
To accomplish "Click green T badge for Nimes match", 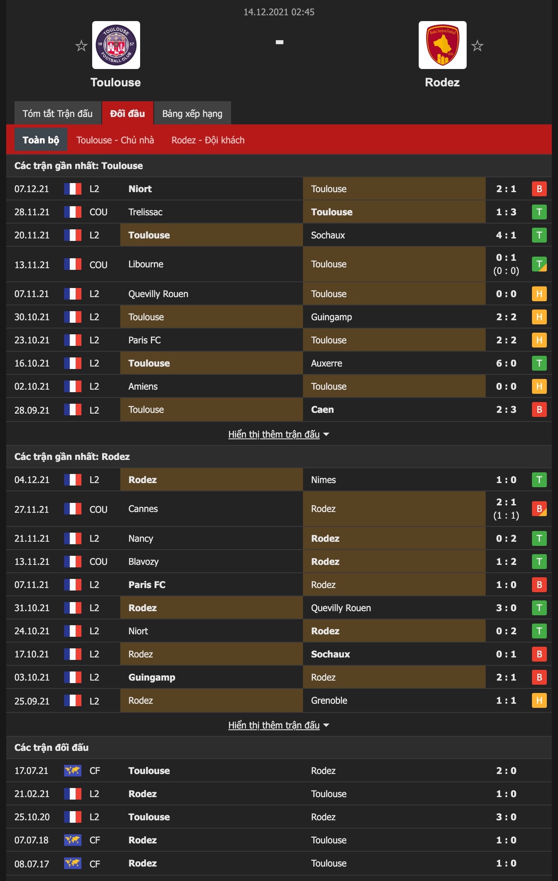I will (x=539, y=480).
